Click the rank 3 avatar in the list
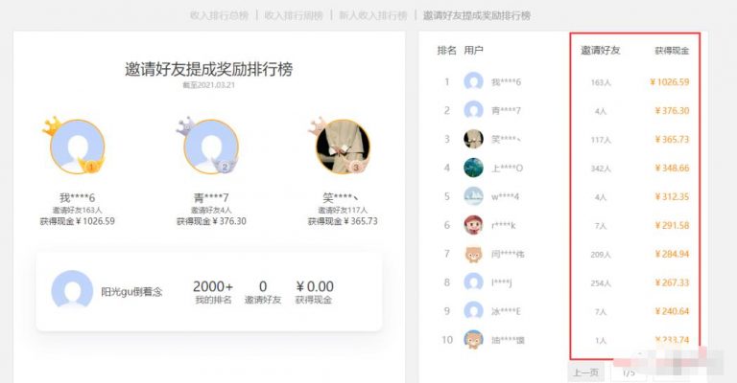Image resolution: width=737 pixels, height=383 pixels. (473, 139)
